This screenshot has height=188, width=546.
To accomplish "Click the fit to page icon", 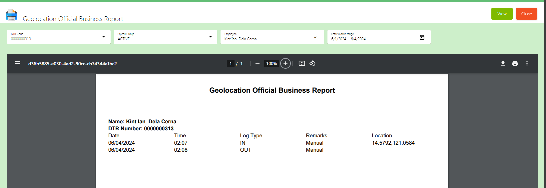I will click(302, 63).
